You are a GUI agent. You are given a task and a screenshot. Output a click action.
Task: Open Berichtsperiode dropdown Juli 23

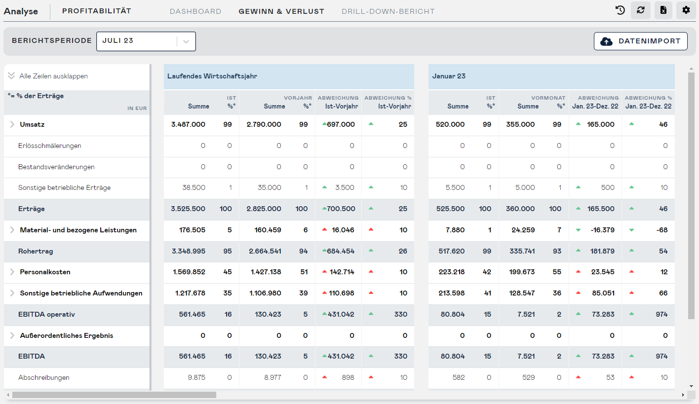pos(146,41)
